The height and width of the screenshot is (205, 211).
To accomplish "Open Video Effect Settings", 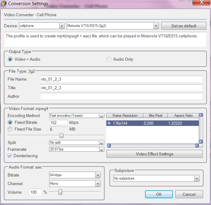I will pyautogui.click(x=155, y=154).
